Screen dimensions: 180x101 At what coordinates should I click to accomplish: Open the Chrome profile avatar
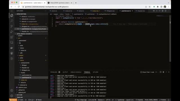(x=165, y=7)
